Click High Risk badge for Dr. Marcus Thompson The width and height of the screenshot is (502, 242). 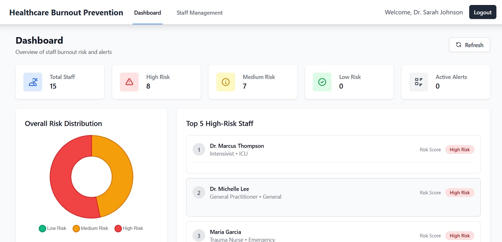tap(460, 150)
